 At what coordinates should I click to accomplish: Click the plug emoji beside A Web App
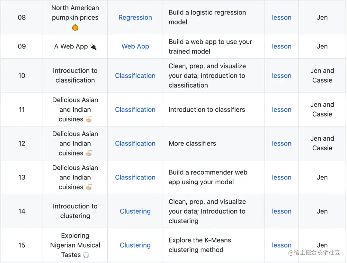click(93, 47)
